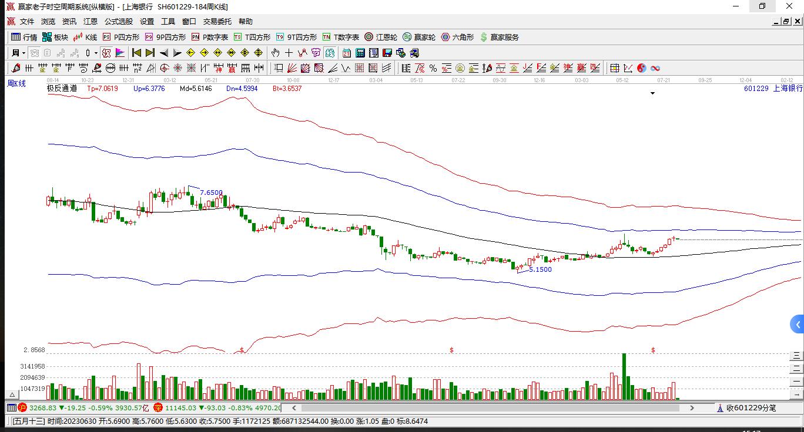Open the 交易委托 menu
Image resolution: width=804 pixels, height=432 pixels.
(217, 21)
